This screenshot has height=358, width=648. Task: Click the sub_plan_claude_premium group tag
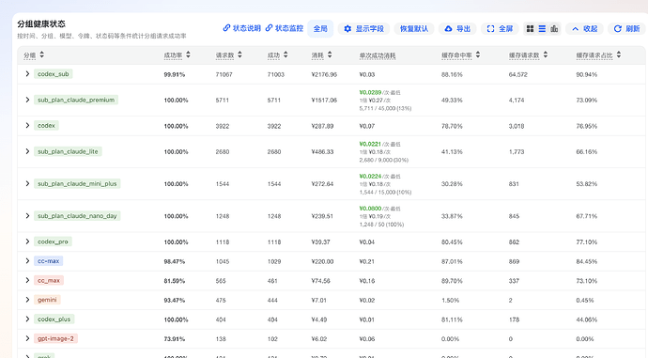pos(76,100)
